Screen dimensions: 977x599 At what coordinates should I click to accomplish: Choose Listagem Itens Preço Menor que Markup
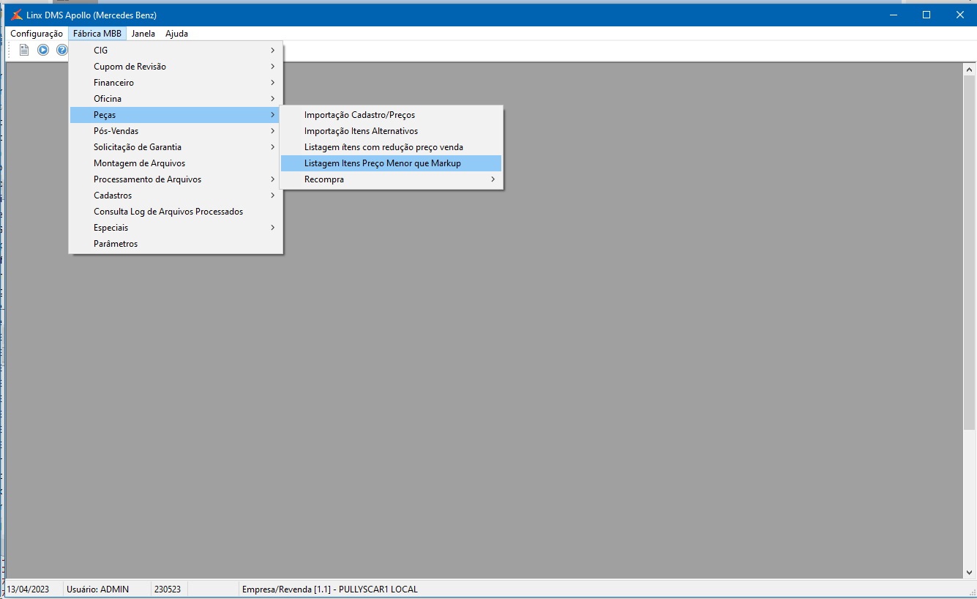[x=392, y=163]
